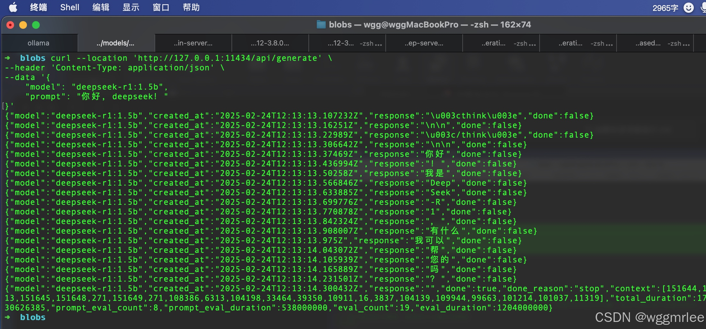Click the --data '{ line
Viewport: 706px width, 329px height.
(x=28, y=77)
